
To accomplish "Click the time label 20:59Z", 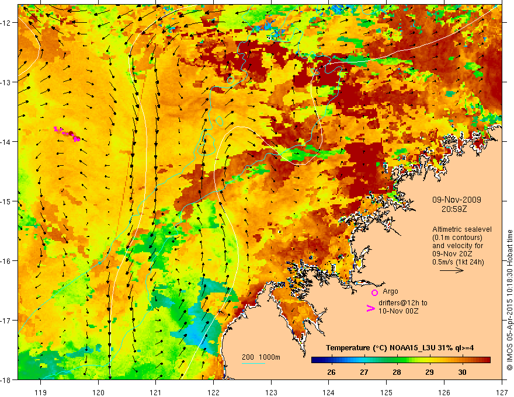I will [454, 208].
